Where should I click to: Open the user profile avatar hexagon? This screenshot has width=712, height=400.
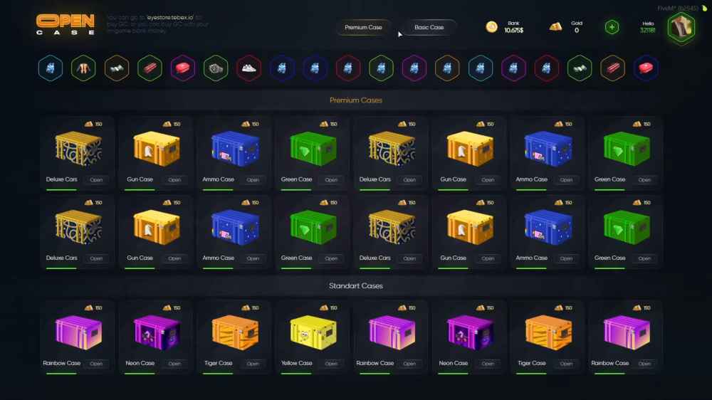click(681, 27)
